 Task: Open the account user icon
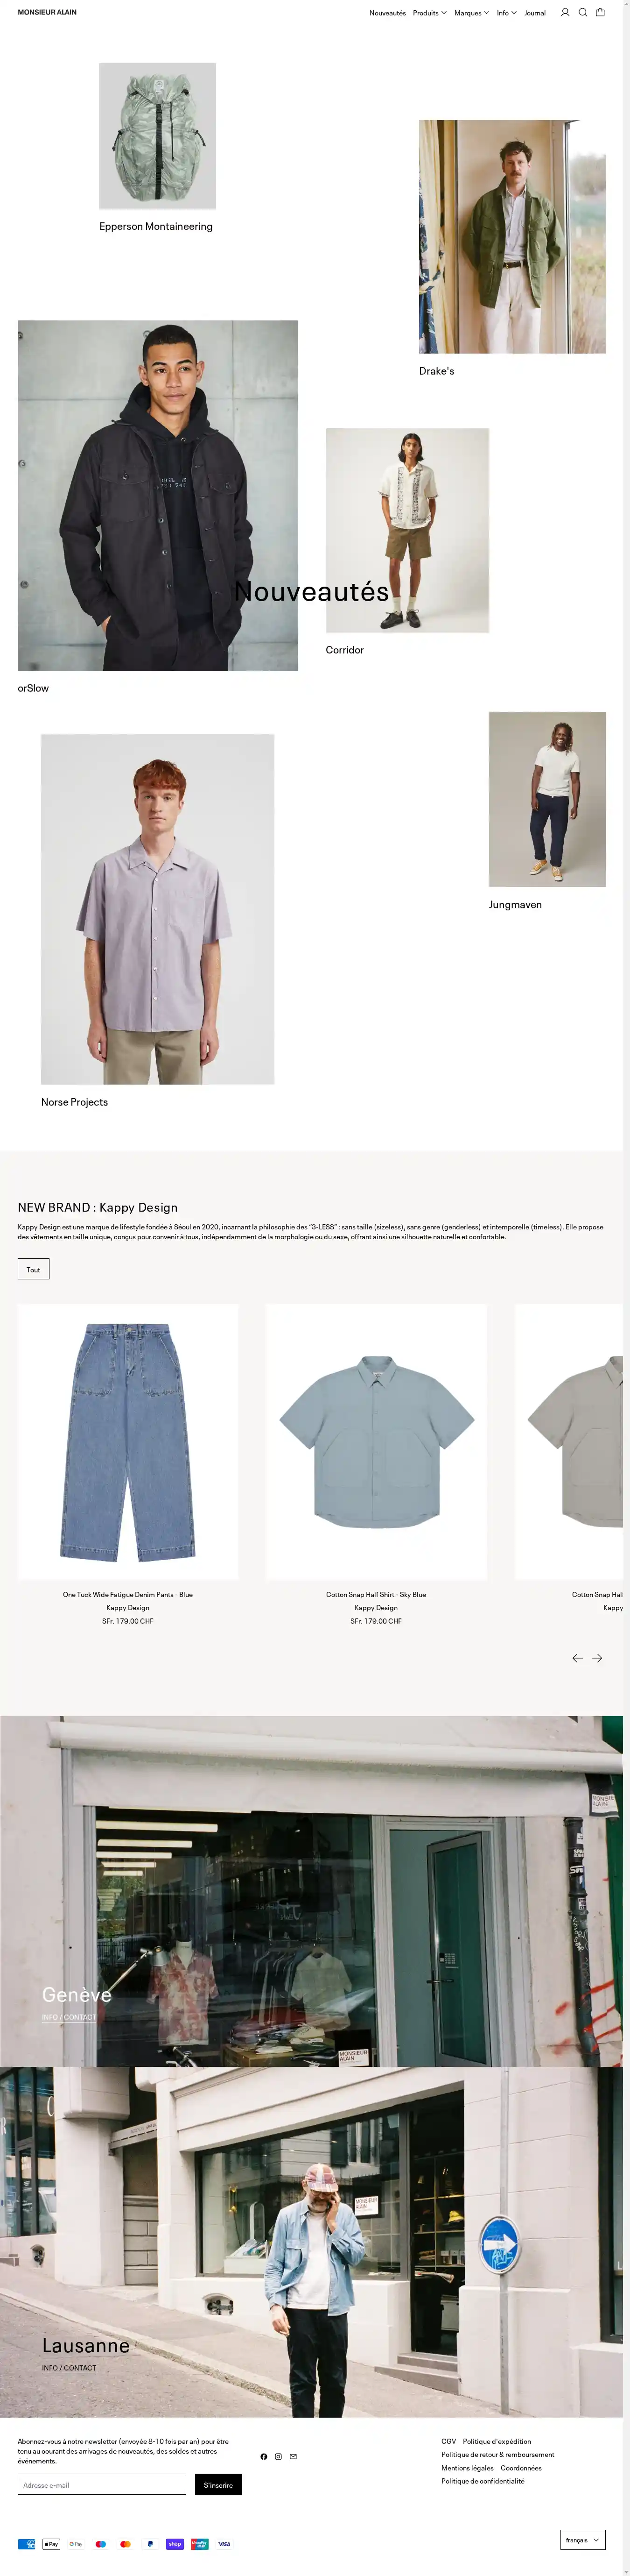(x=565, y=13)
